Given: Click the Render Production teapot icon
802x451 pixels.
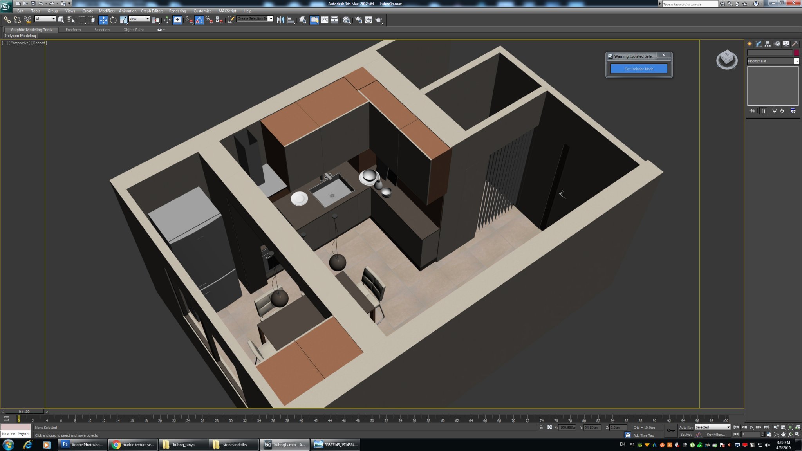Looking at the screenshot, I should 379,20.
